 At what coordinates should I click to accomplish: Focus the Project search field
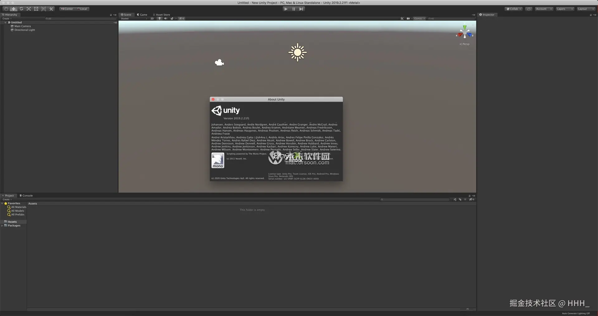415,200
